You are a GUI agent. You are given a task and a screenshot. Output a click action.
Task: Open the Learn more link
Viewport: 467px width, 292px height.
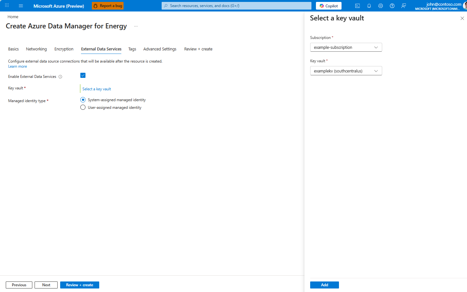[x=17, y=66]
